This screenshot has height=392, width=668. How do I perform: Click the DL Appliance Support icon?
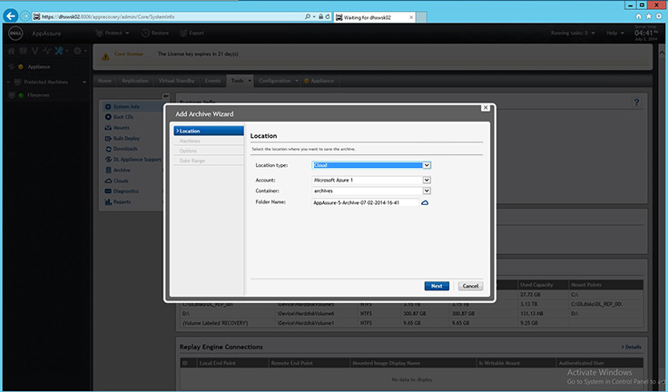[x=108, y=160]
